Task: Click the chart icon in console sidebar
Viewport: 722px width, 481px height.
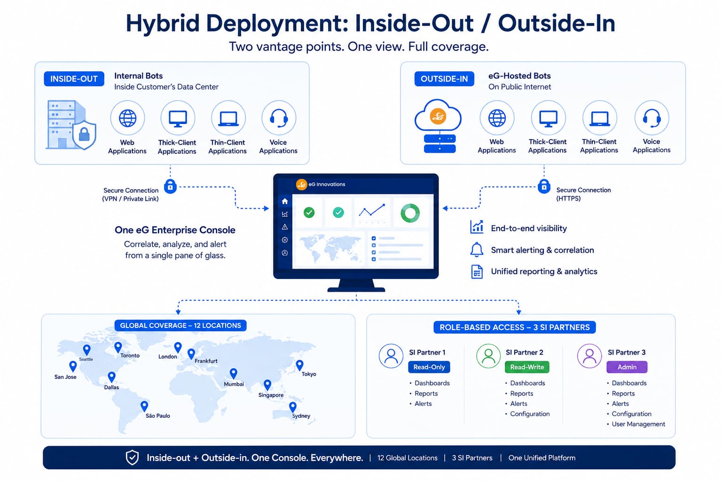Action: pyautogui.click(x=285, y=214)
